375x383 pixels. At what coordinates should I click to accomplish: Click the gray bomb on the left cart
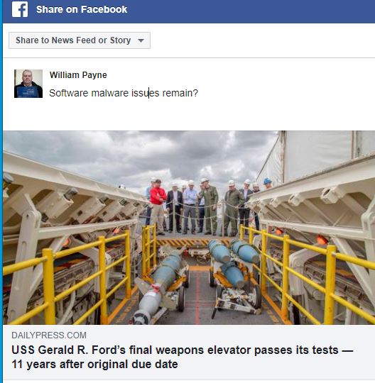pos(156,286)
